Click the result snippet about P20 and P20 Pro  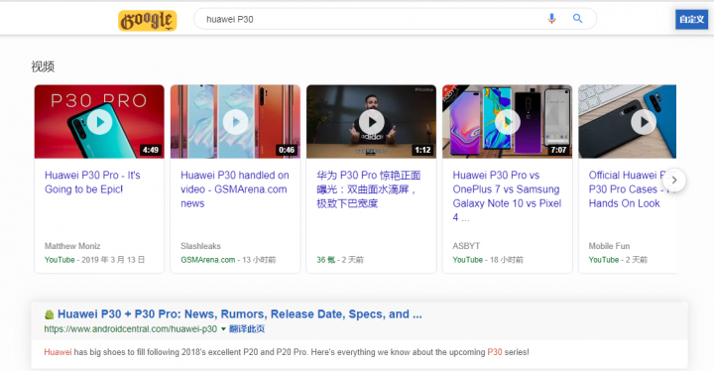click(287, 352)
